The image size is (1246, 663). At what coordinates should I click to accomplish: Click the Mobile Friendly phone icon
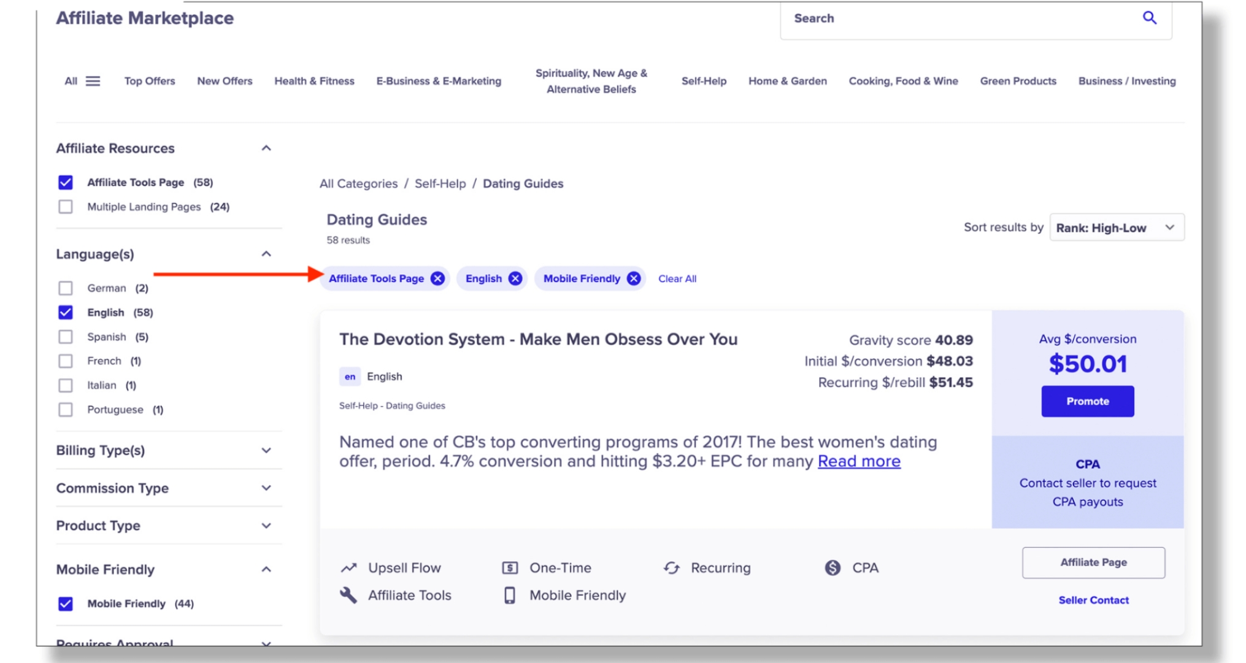pos(510,595)
